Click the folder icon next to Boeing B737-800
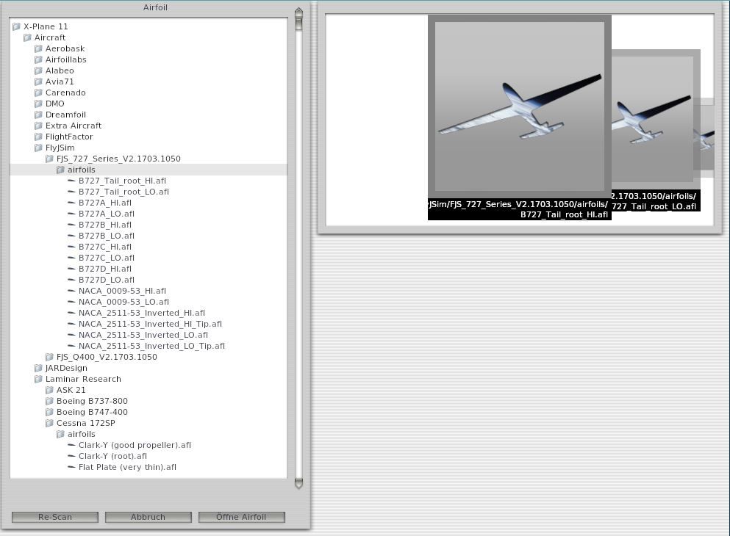730x536 pixels. pos(49,401)
